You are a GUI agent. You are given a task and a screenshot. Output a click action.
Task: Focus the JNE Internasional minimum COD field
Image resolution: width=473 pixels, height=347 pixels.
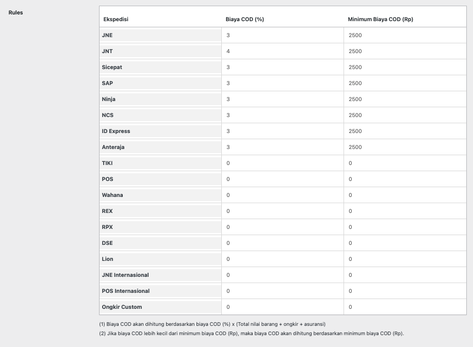click(405, 275)
